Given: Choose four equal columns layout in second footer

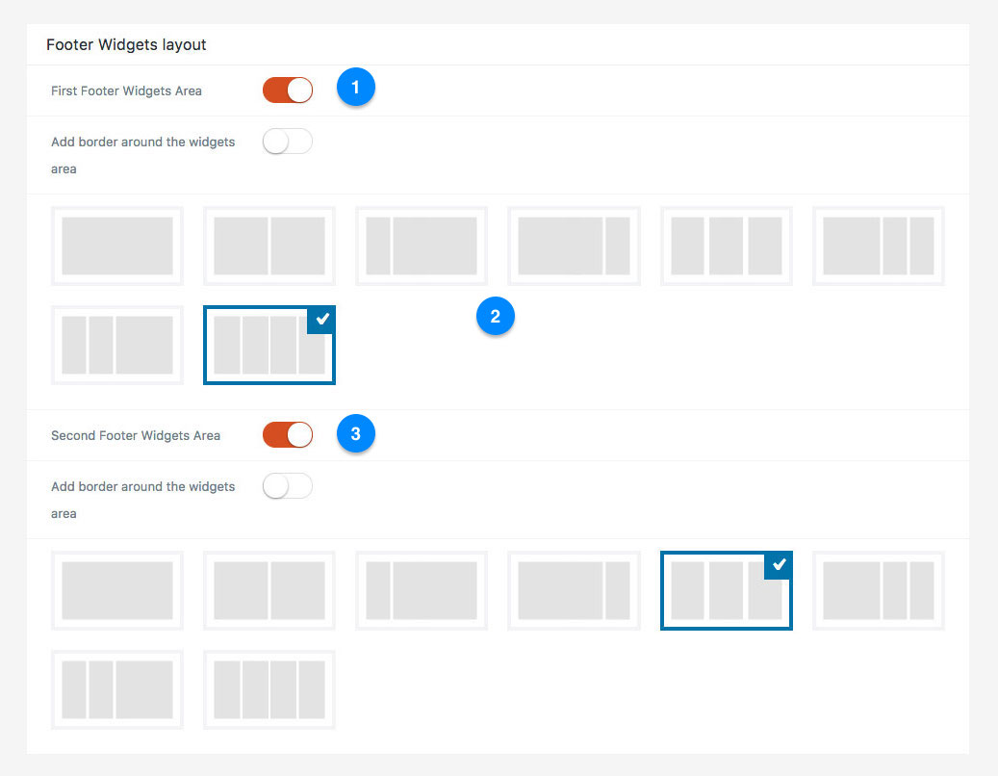Looking at the screenshot, I should point(269,689).
